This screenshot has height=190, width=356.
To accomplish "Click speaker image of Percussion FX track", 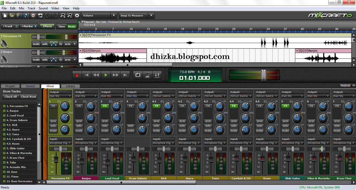I will (x=5, y=43).
